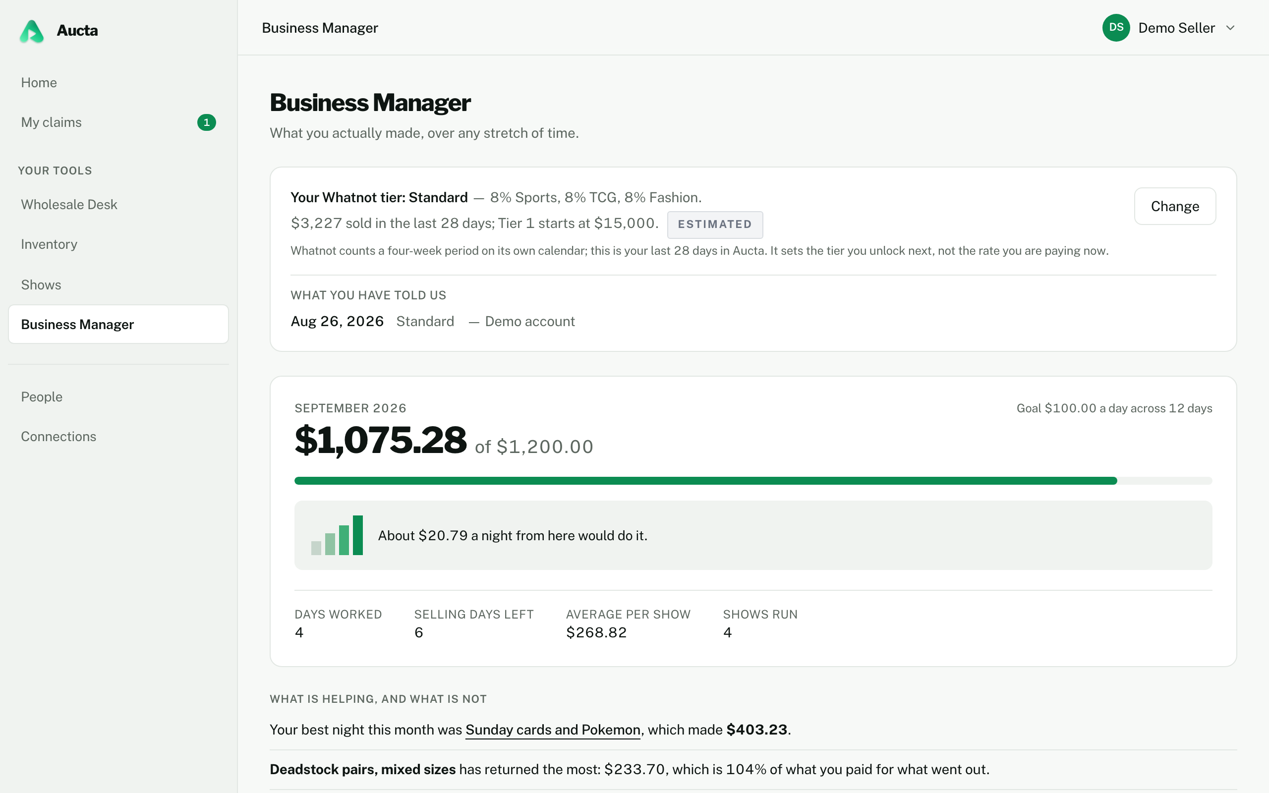
Task: Click the SEPTEMBER 2026 label
Action: coord(350,408)
